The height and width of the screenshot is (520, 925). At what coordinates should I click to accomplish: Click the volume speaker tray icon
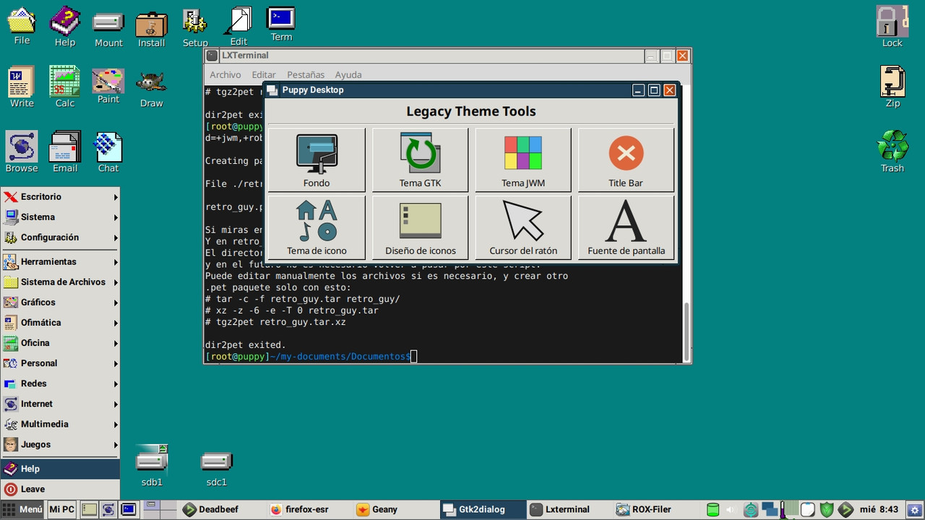pyautogui.click(x=731, y=509)
